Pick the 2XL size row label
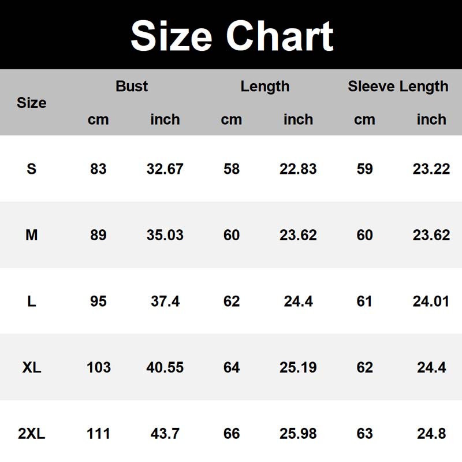462x462 pixels. 31,434
